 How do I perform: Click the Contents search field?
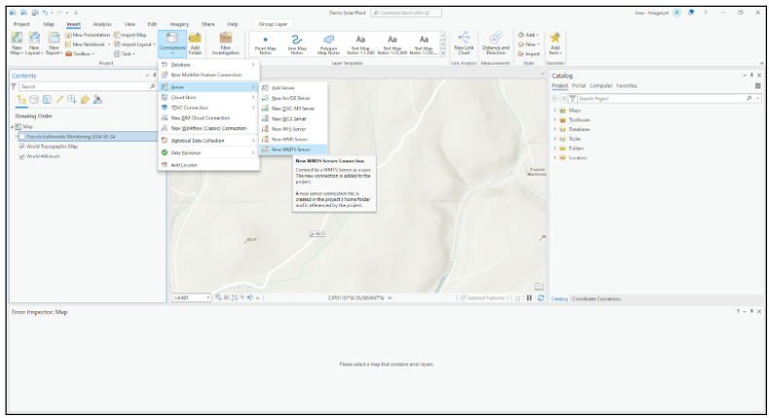point(85,87)
